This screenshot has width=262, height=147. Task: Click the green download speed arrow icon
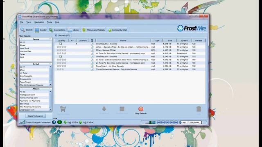pyautogui.click(x=65, y=122)
